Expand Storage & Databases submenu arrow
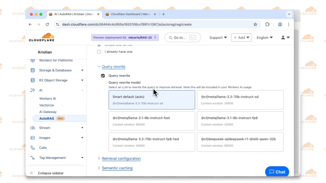326x183 pixels. [82, 70]
